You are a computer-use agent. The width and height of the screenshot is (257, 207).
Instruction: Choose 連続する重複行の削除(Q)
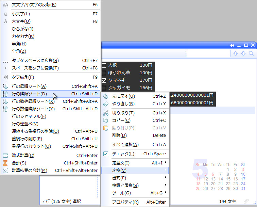(50, 131)
